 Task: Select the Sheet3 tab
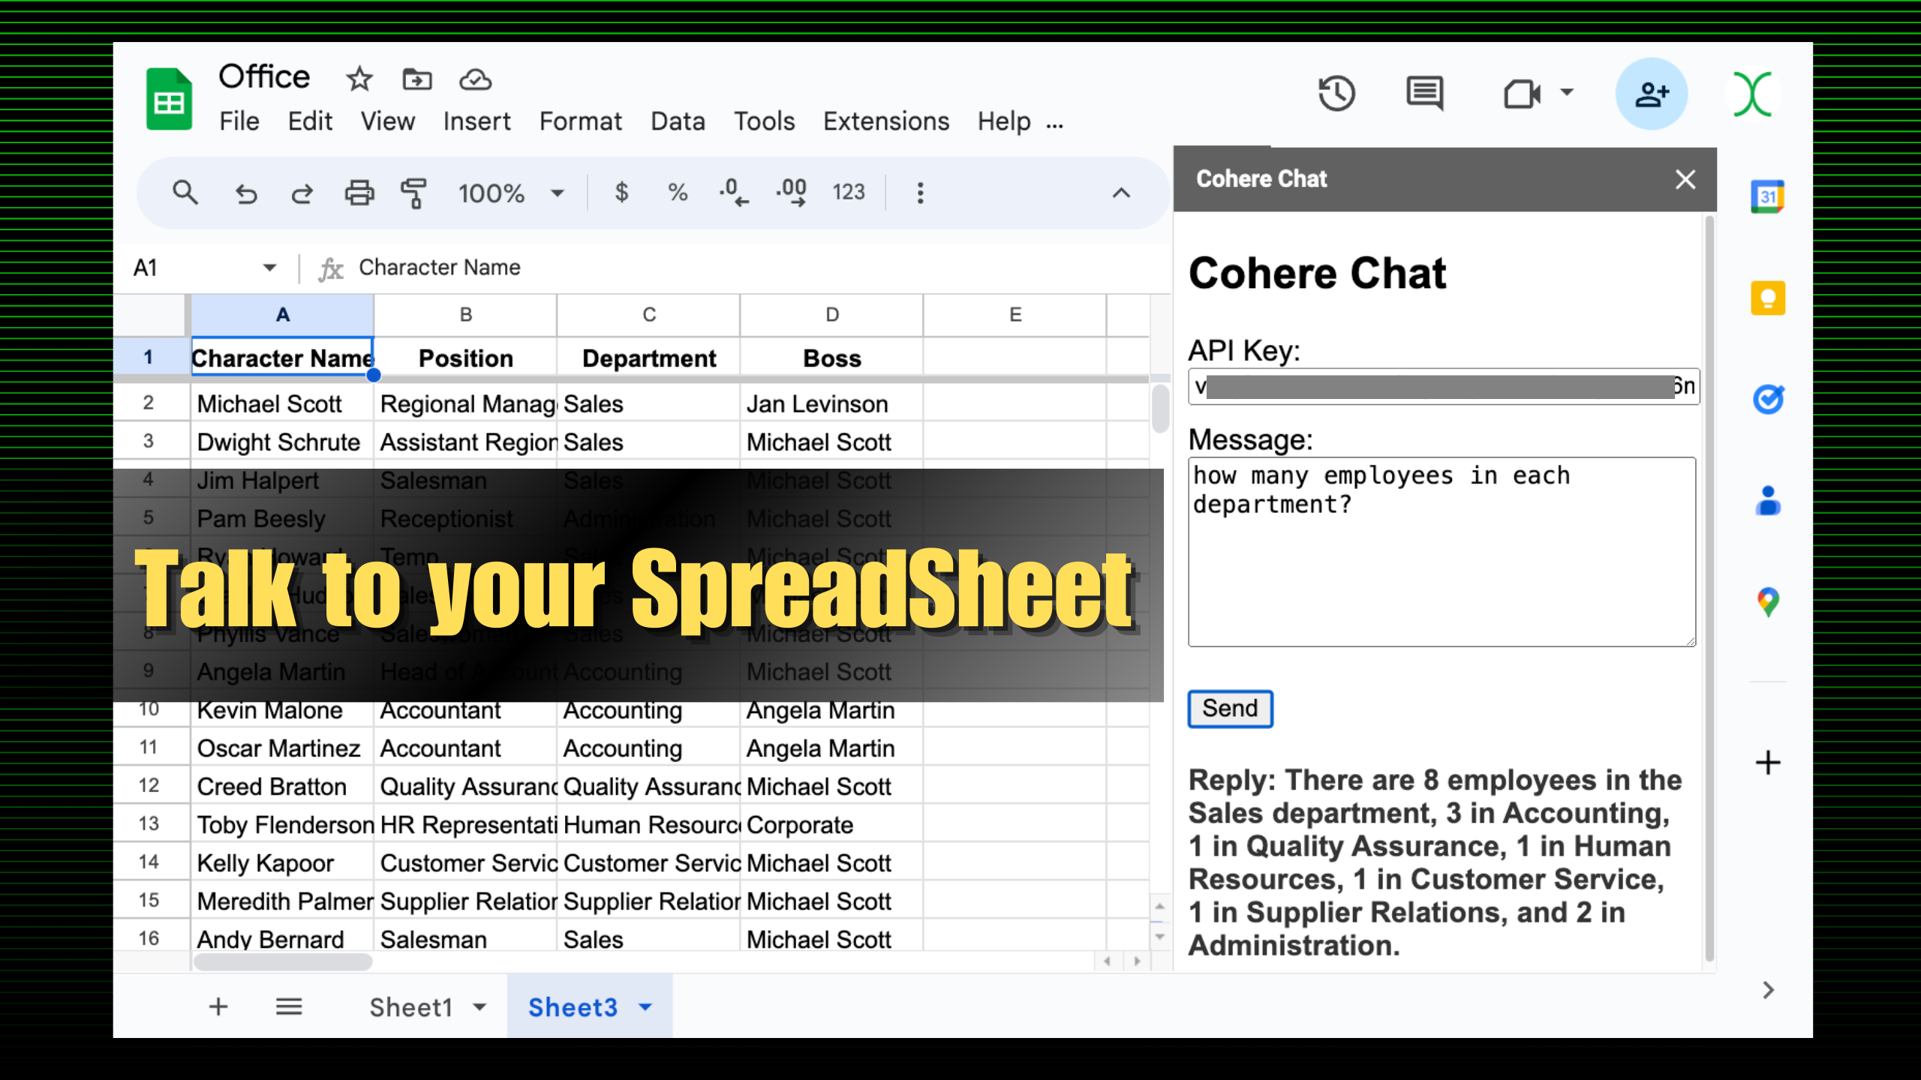[x=573, y=1007]
